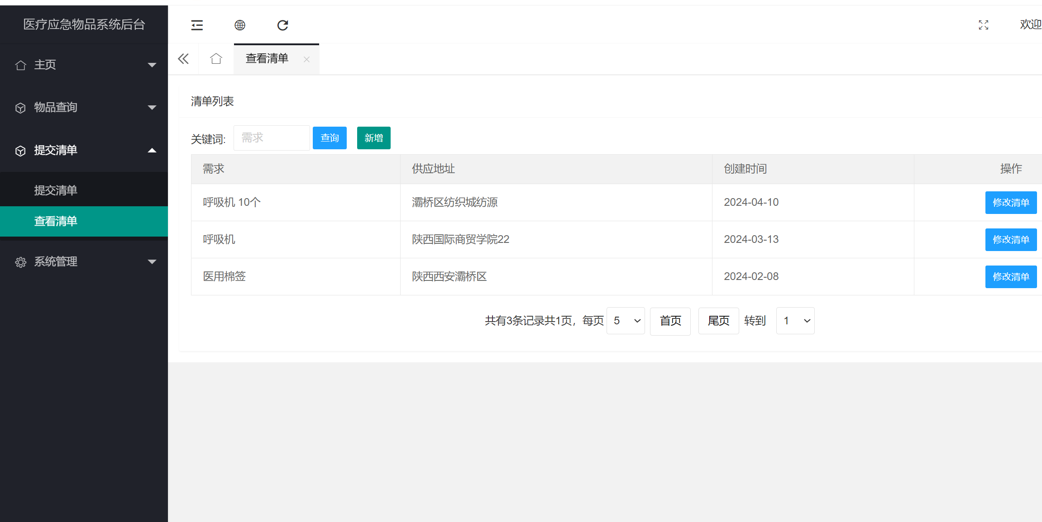Click 修改清单 for the 医用棉签 row
The width and height of the screenshot is (1042, 522).
click(x=1011, y=276)
